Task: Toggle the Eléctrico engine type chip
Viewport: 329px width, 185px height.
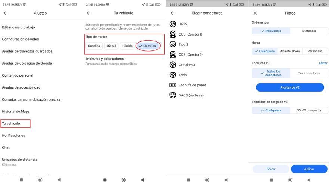Action: [x=148, y=46]
